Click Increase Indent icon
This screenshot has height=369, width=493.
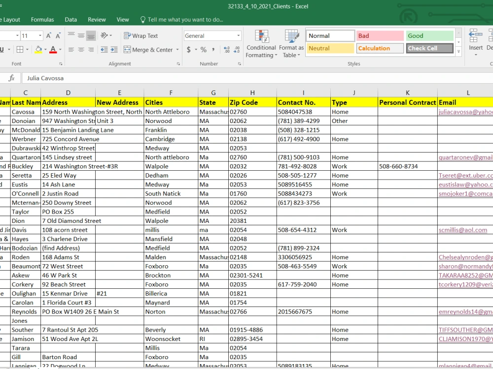[114, 50]
